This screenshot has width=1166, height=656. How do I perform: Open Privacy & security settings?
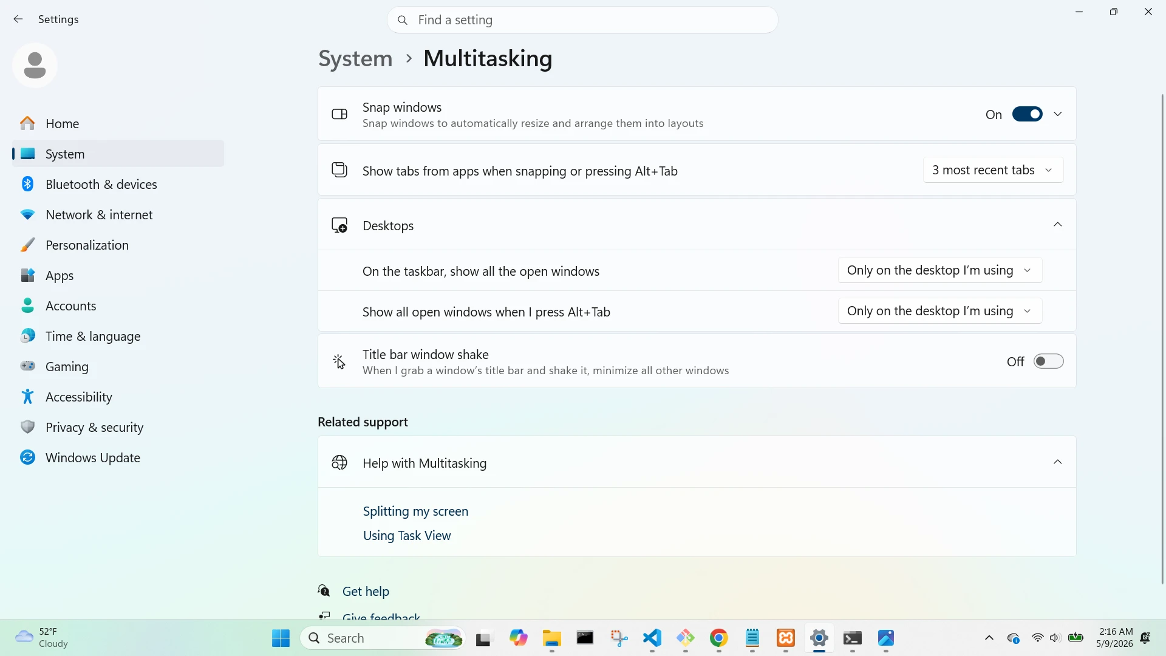(118, 427)
